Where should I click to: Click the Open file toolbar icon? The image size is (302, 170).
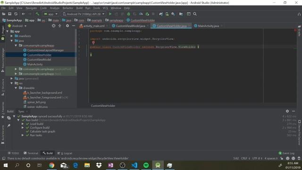pos(3,14)
